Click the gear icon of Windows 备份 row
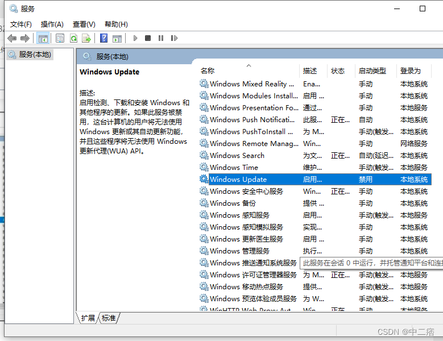The height and width of the screenshot is (341, 443). click(204, 203)
